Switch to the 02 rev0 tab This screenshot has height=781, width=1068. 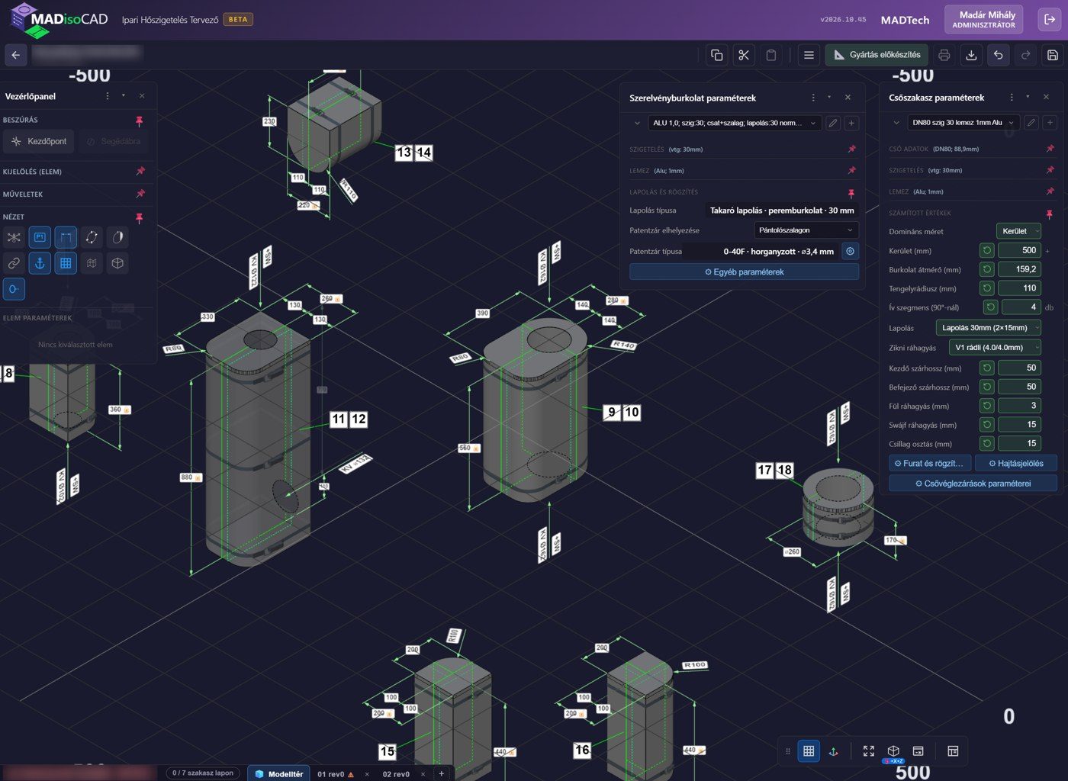(396, 774)
